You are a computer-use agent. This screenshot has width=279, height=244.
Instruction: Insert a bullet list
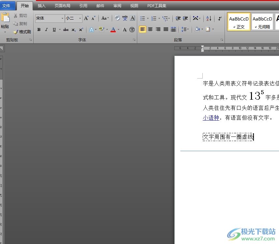click(x=142, y=18)
